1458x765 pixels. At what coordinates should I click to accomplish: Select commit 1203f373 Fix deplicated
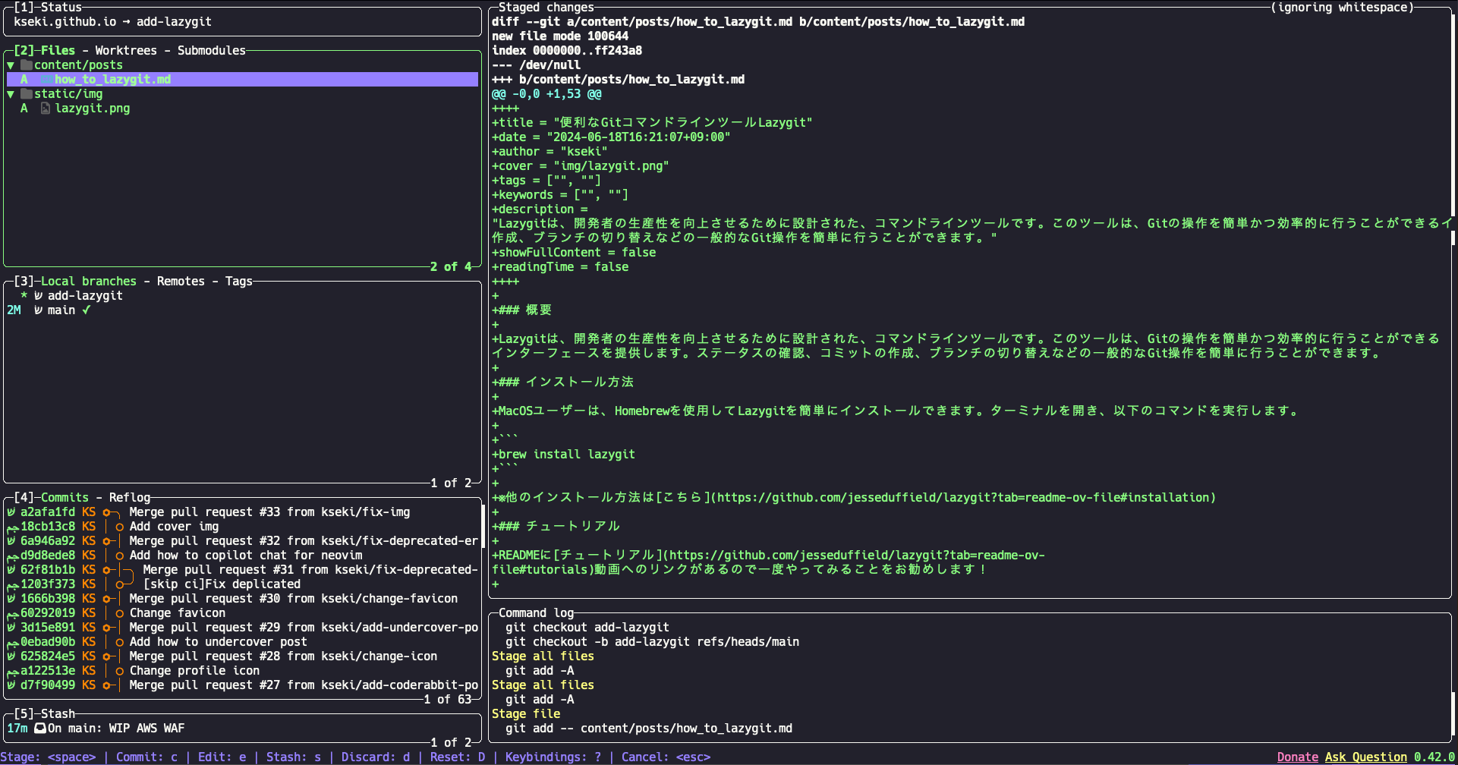[242, 584]
